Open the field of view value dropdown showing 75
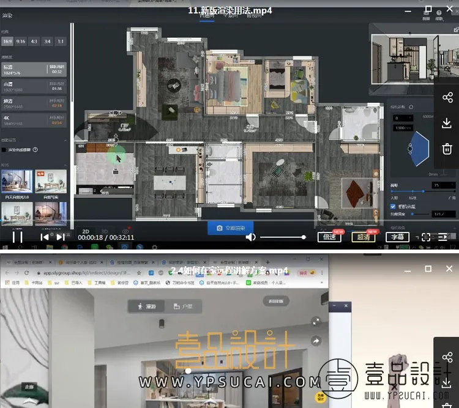The image size is (459, 408). 444,185
